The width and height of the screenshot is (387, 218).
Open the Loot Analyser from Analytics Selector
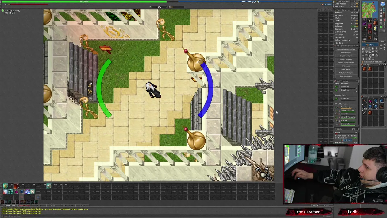[x=346, y=53]
